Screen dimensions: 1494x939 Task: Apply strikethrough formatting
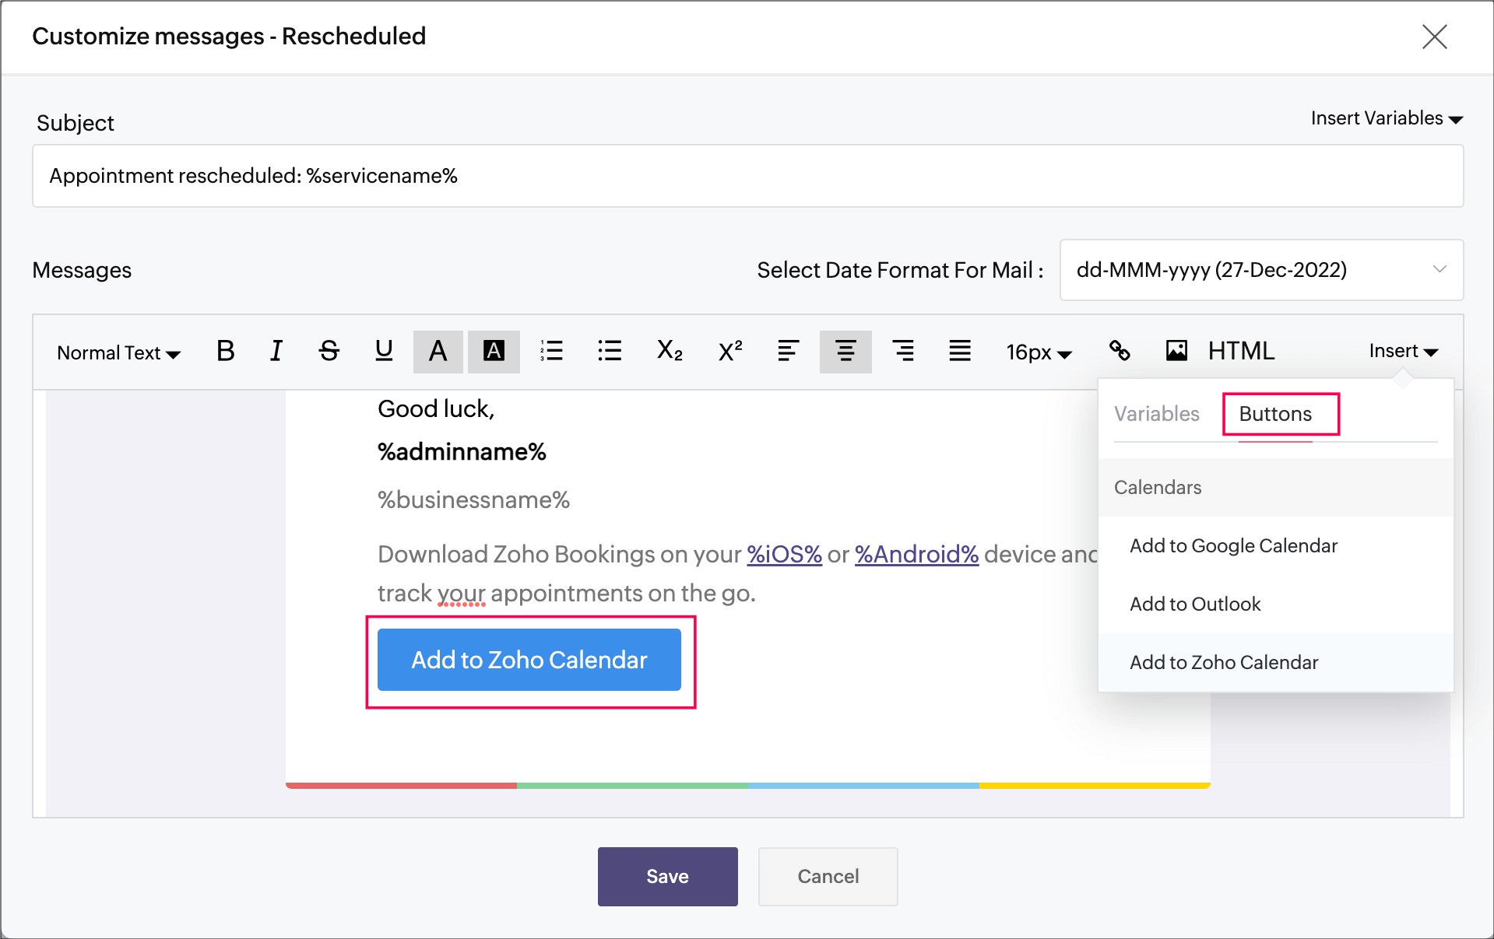pyautogui.click(x=329, y=352)
